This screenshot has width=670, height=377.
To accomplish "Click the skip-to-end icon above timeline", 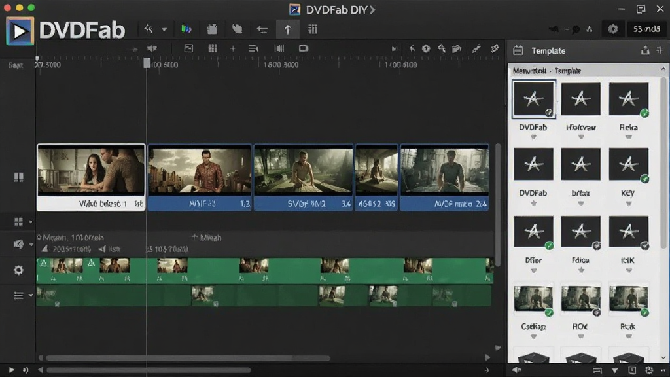I will [x=395, y=48].
